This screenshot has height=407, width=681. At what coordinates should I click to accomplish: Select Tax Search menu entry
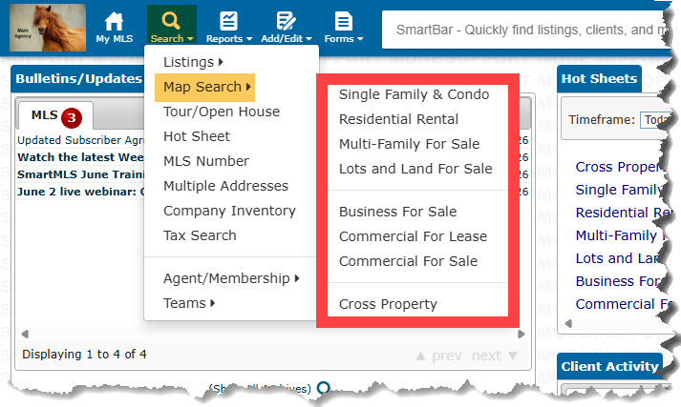point(200,235)
